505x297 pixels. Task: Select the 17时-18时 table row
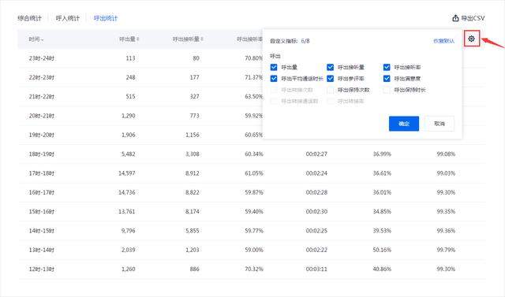[251, 173]
